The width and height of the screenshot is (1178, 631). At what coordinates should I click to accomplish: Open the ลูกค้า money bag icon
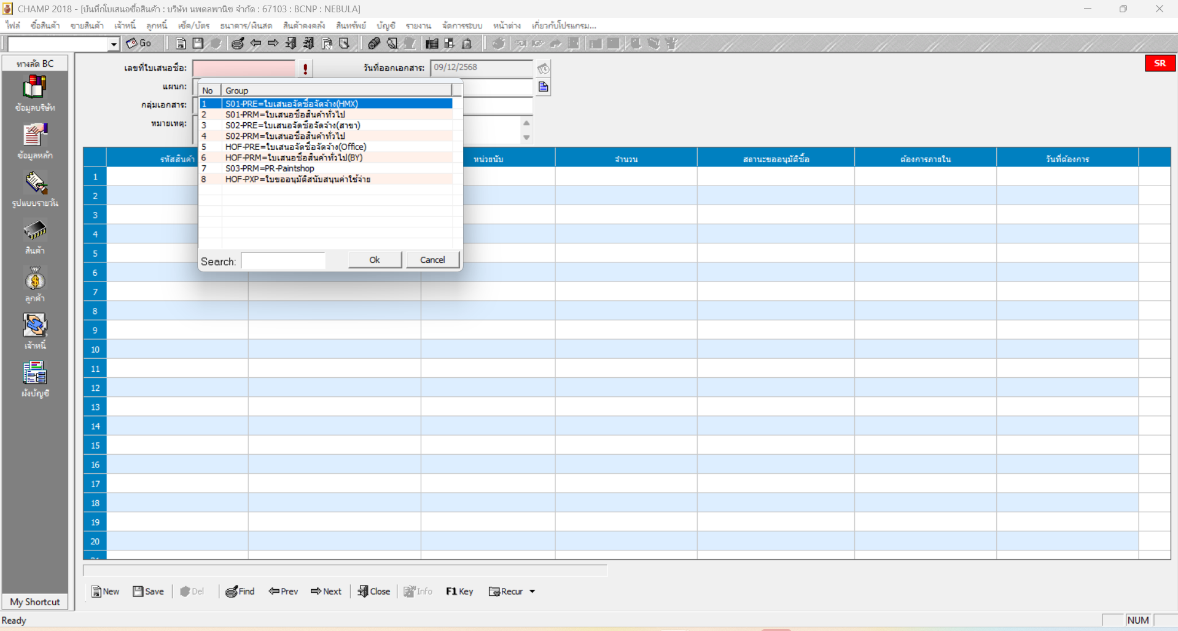point(34,280)
